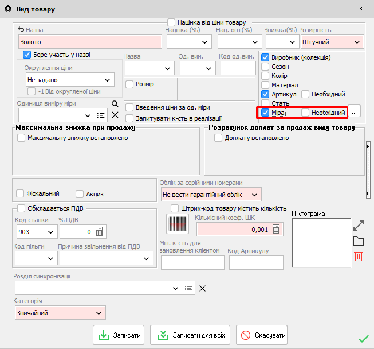374x349 pixels.
Task: Clear Одиниця виміру міри with X icon
Action: coord(115,115)
